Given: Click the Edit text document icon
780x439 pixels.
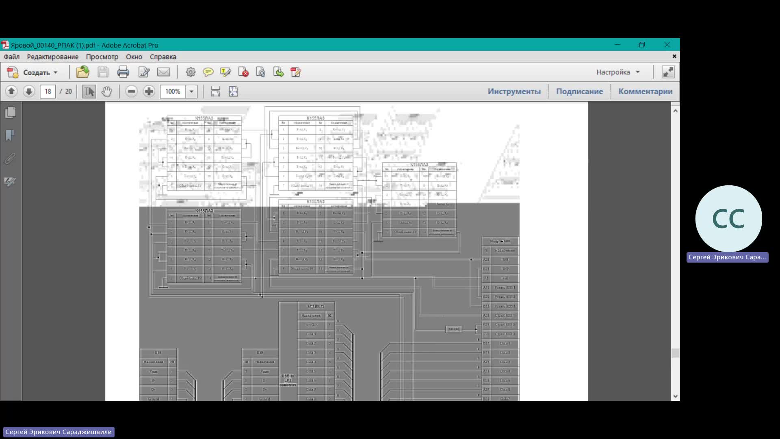Looking at the screenshot, I should click(x=144, y=72).
